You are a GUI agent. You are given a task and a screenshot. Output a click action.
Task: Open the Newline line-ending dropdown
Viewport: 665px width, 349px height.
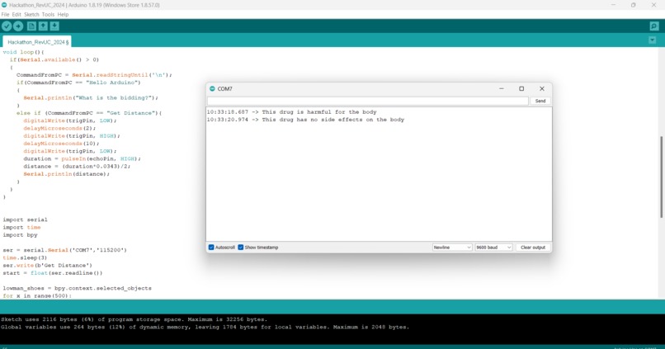click(452, 248)
